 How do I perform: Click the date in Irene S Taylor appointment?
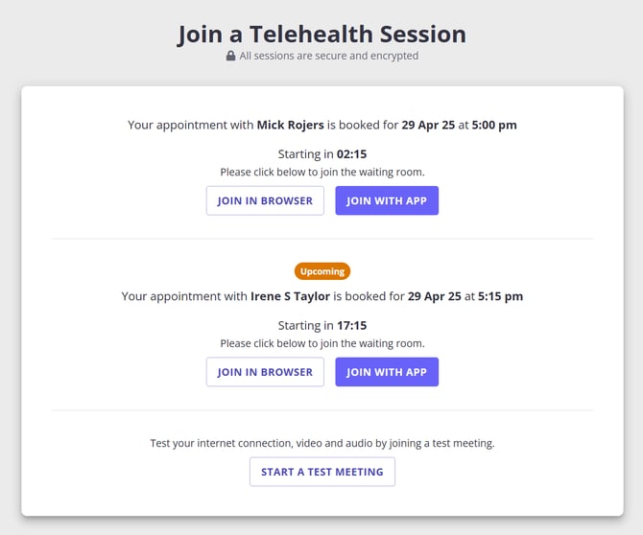(434, 297)
